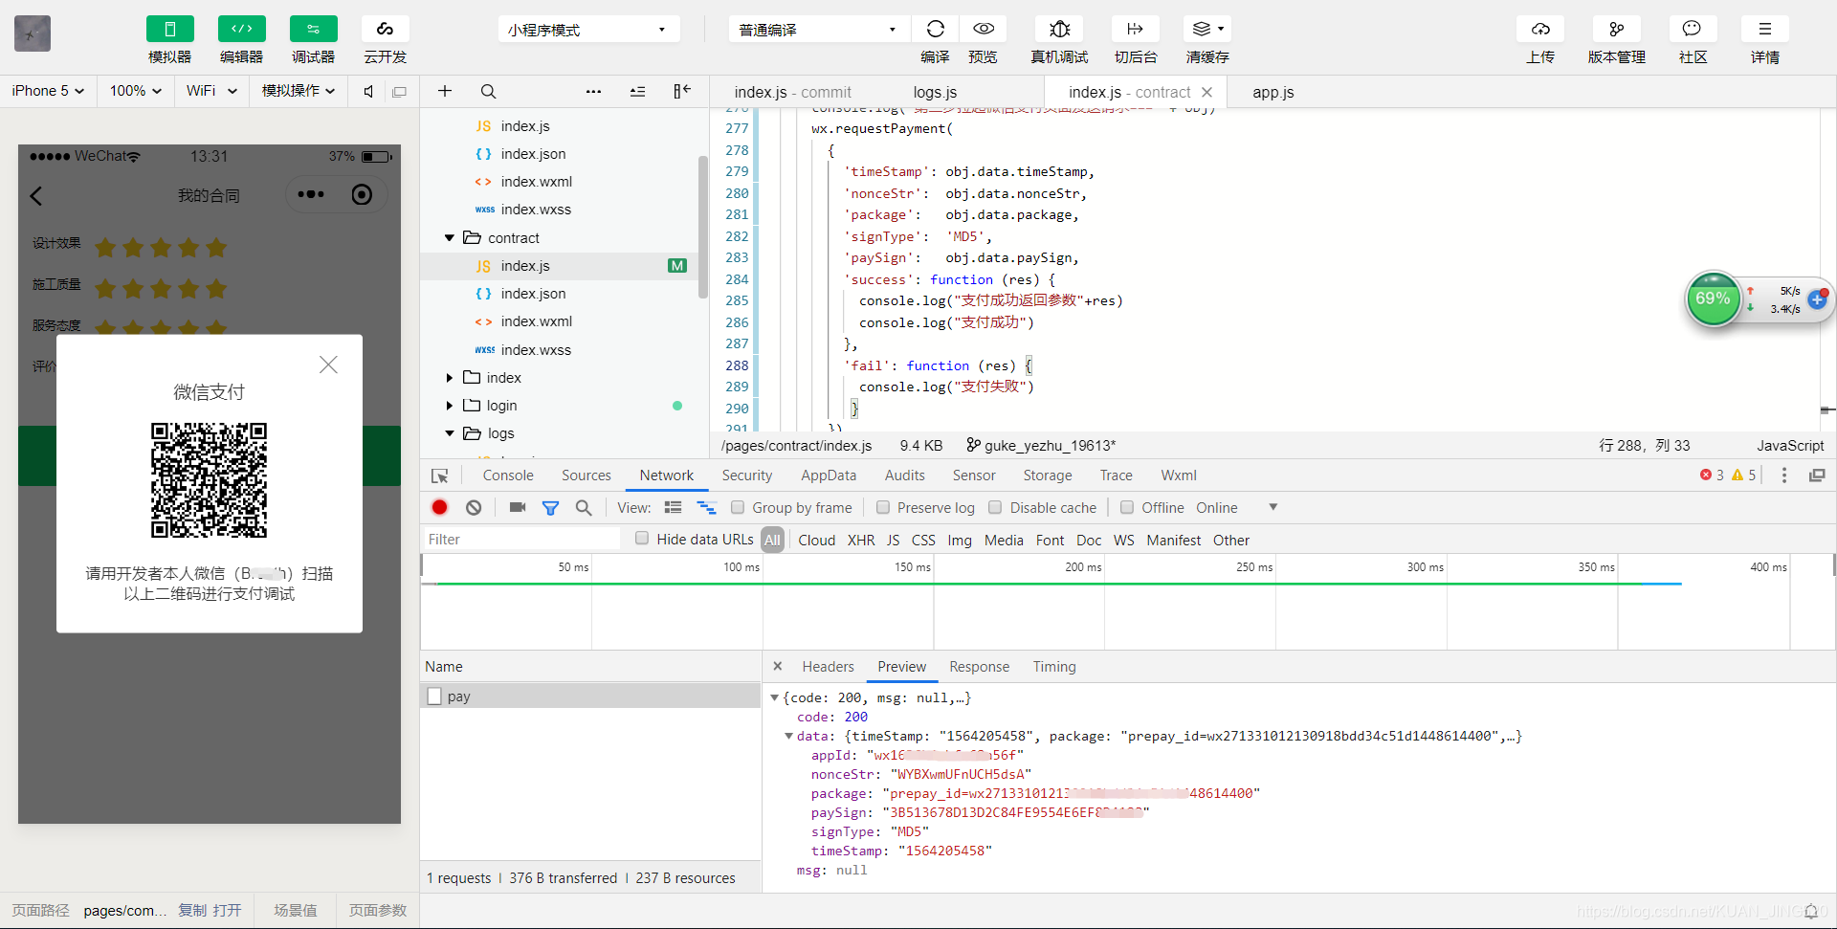This screenshot has width=1837, height=929.
Task: Enable Disable cache checkbox
Action: tap(995, 507)
